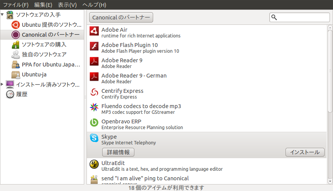
Task: Click the scroll up arrow of the list
Action: point(330,28)
